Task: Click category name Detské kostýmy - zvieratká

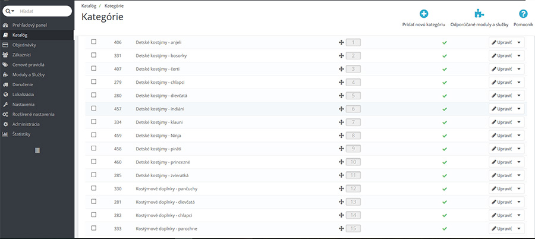Action: (x=162, y=175)
